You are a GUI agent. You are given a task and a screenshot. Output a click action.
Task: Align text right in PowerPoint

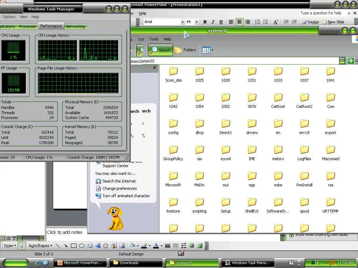[248, 22]
